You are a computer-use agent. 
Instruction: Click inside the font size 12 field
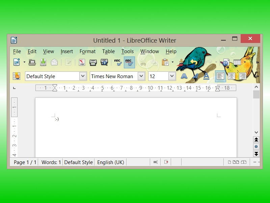coord(158,76)
